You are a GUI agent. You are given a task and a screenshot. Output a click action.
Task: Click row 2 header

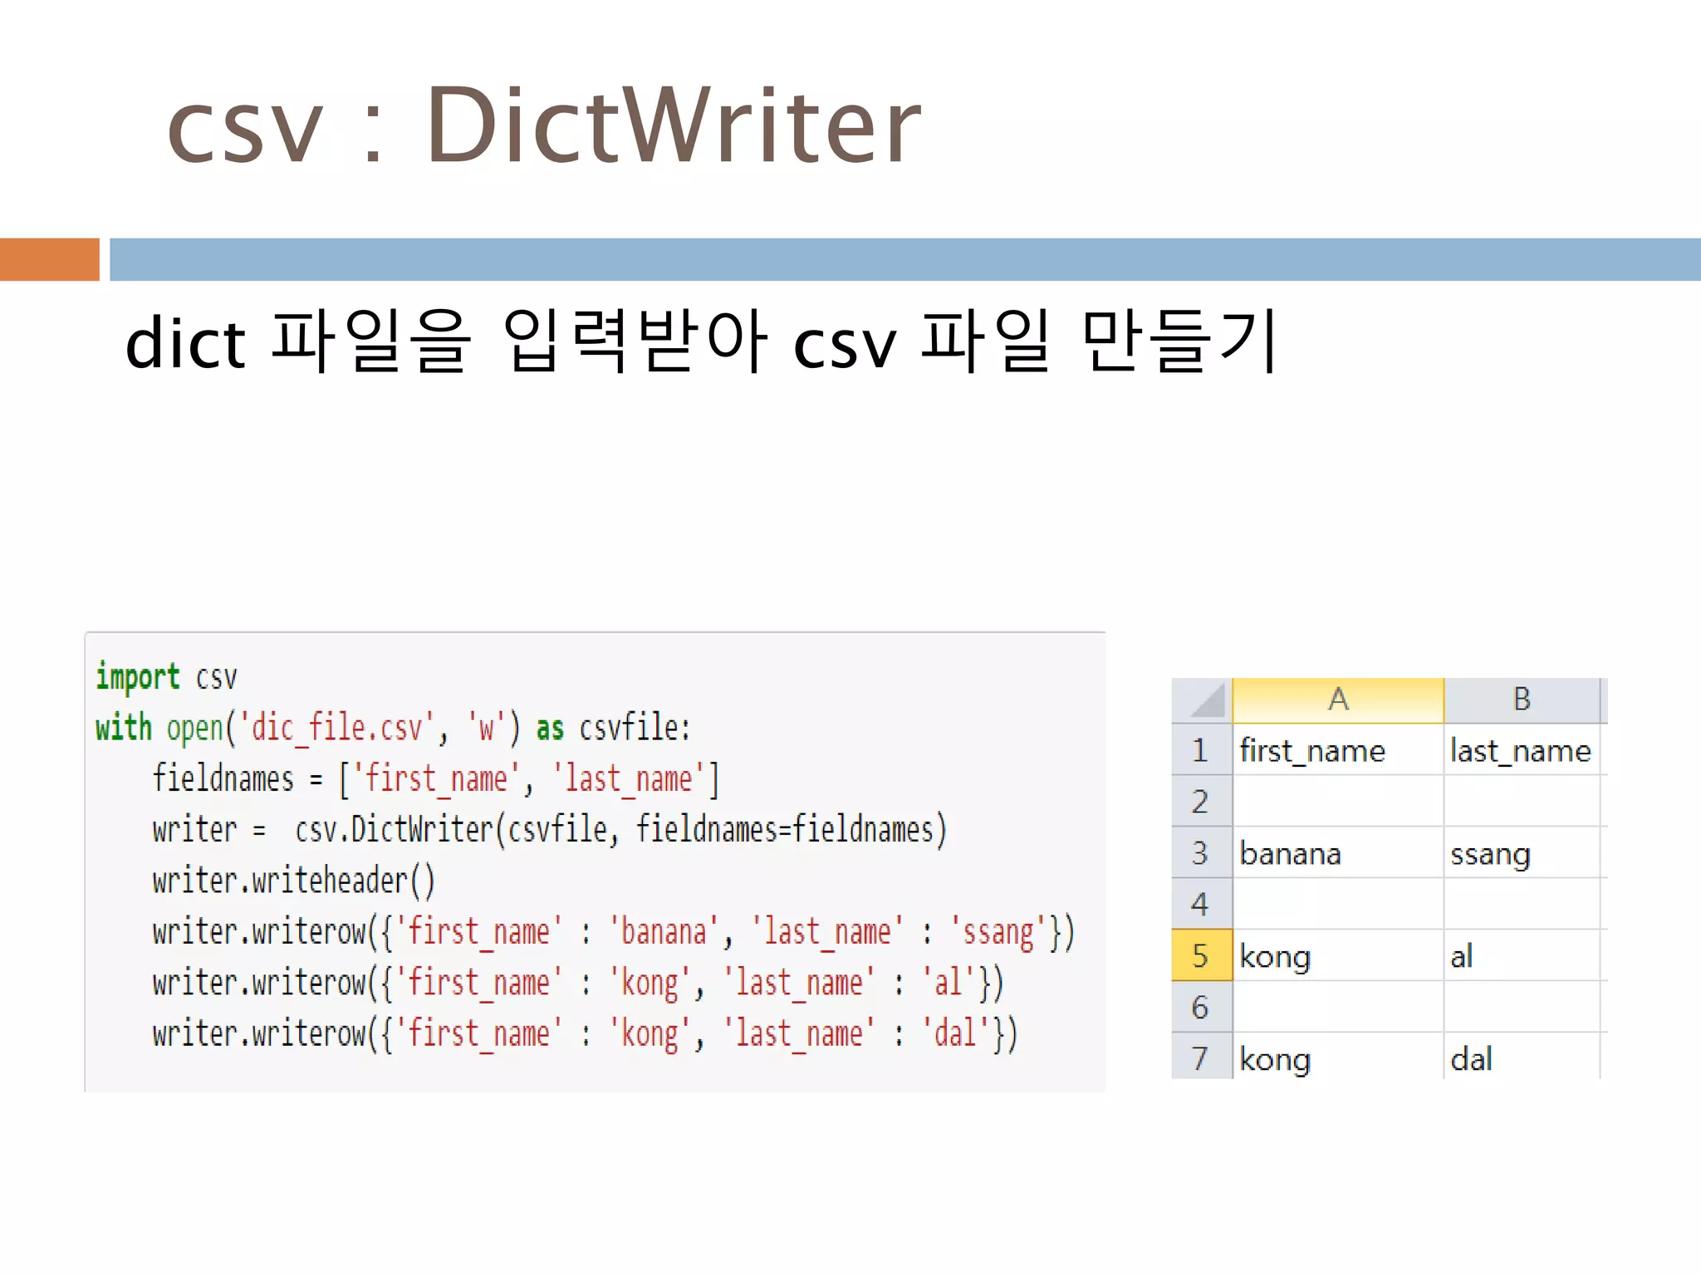tap(1200, 802)
